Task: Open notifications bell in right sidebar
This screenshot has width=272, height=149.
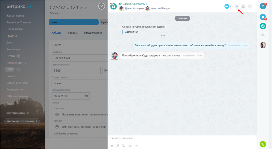Action: [262, 17]
